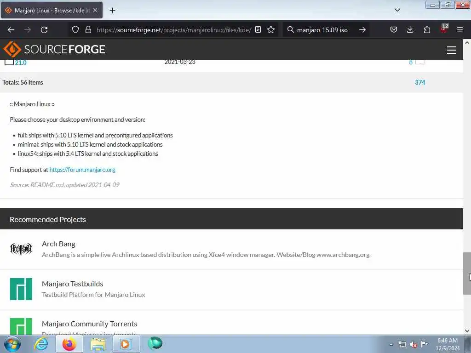The image size is (471, 353).
Task: Open the Action Center flag icon
Action: click(424, 344)
